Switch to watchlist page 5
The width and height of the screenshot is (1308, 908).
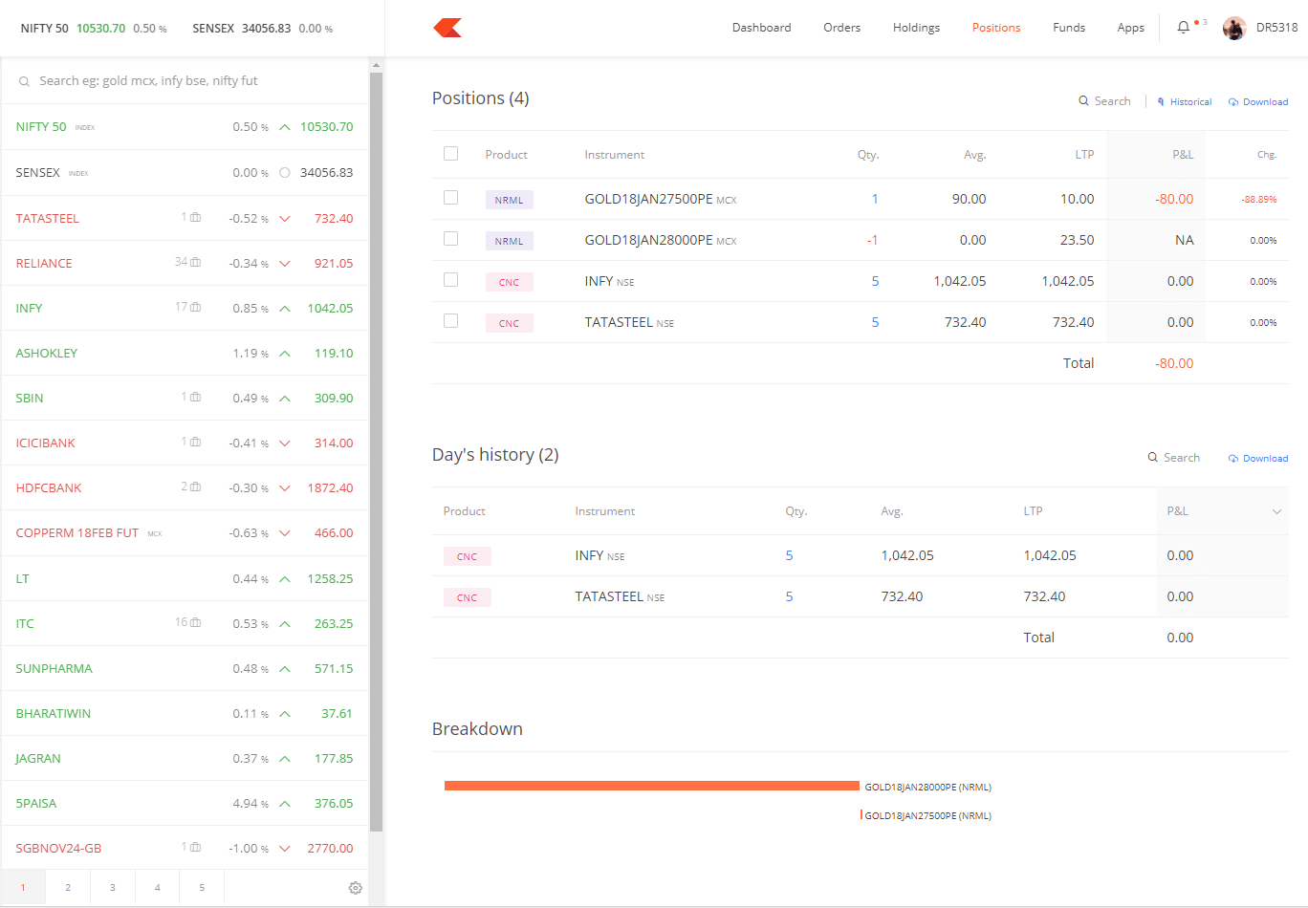click(202, 888)
